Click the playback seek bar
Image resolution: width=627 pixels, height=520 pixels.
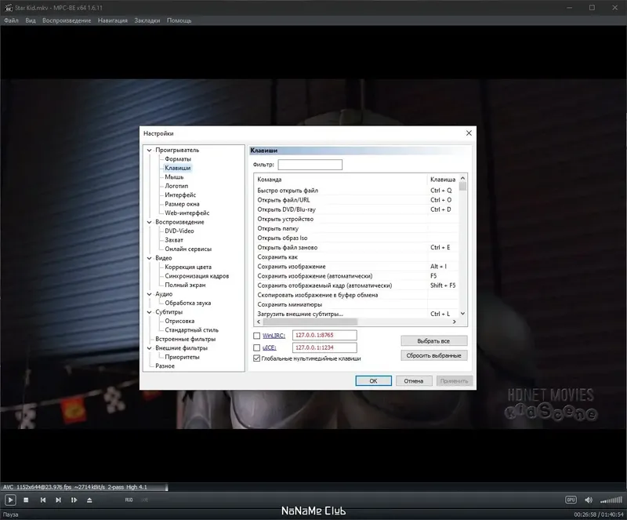click(x=313, y=487)
